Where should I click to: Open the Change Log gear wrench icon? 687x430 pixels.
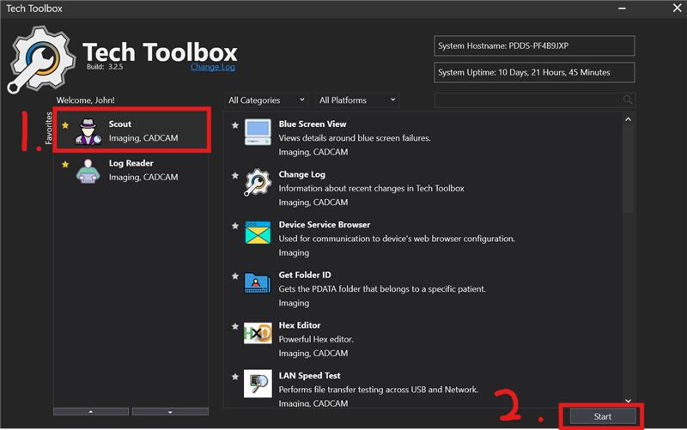click(258, 182)
